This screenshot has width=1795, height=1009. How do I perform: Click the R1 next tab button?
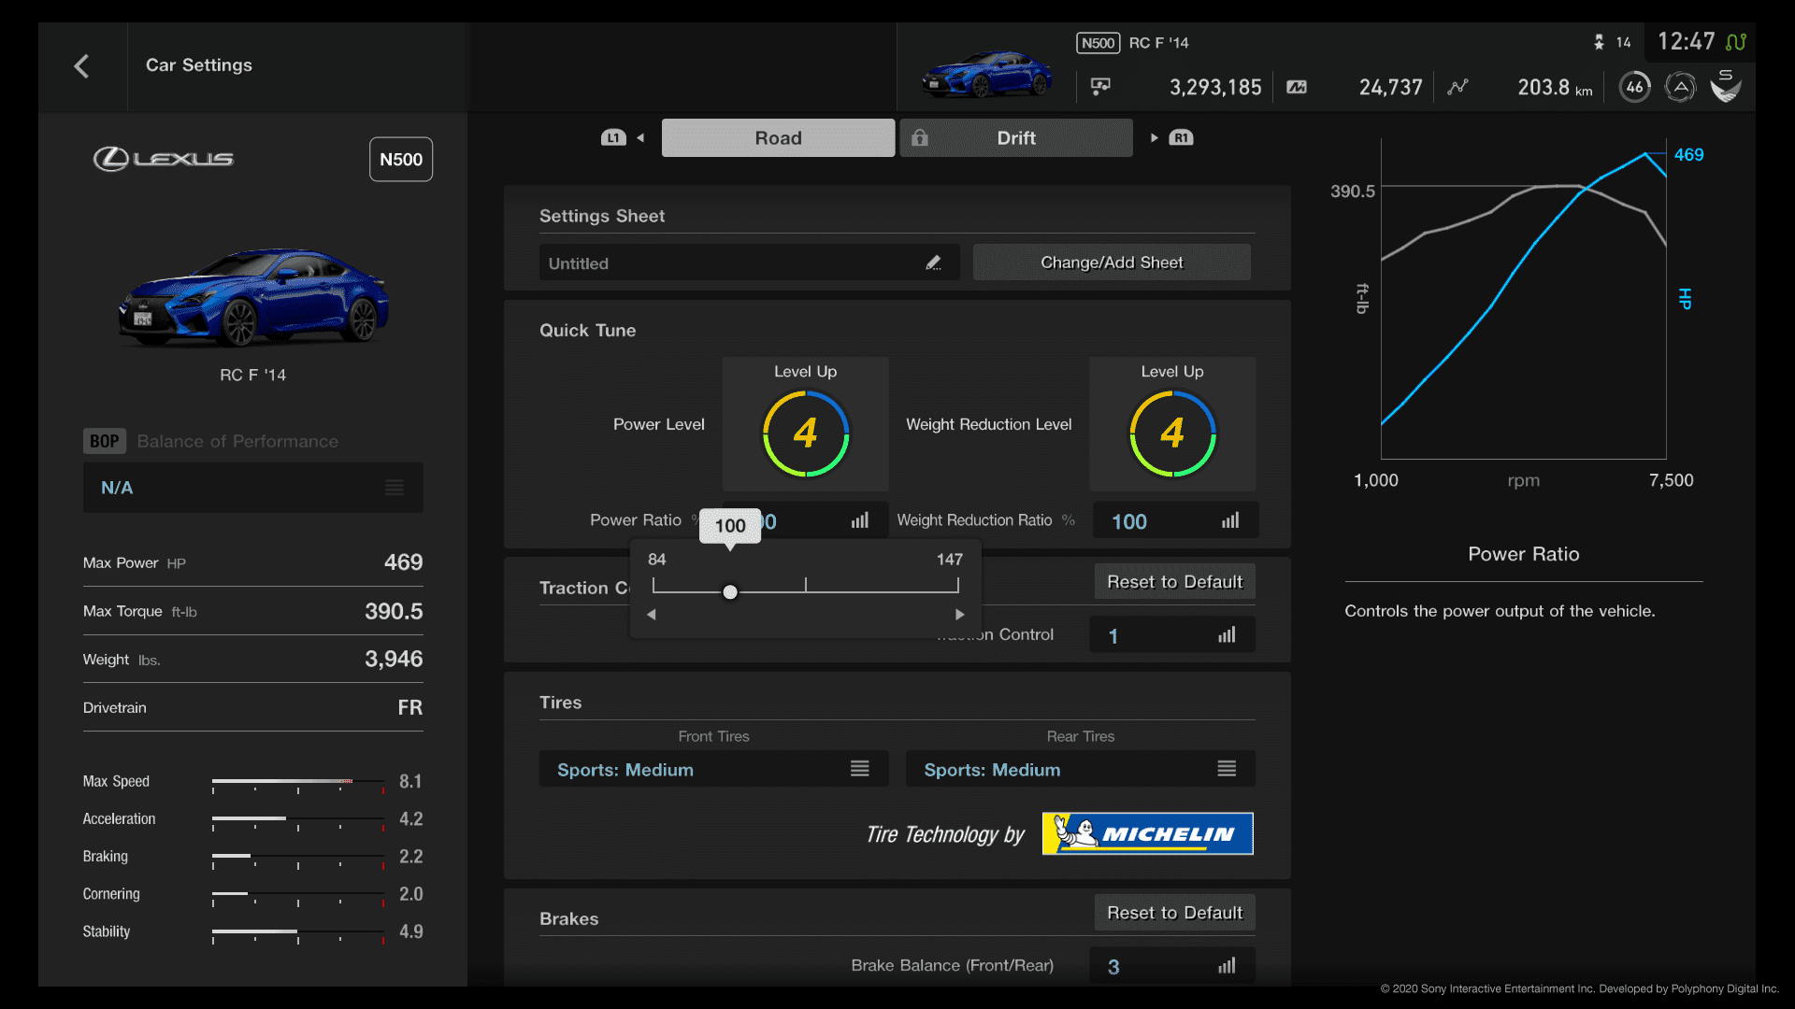coord(1181,137)
